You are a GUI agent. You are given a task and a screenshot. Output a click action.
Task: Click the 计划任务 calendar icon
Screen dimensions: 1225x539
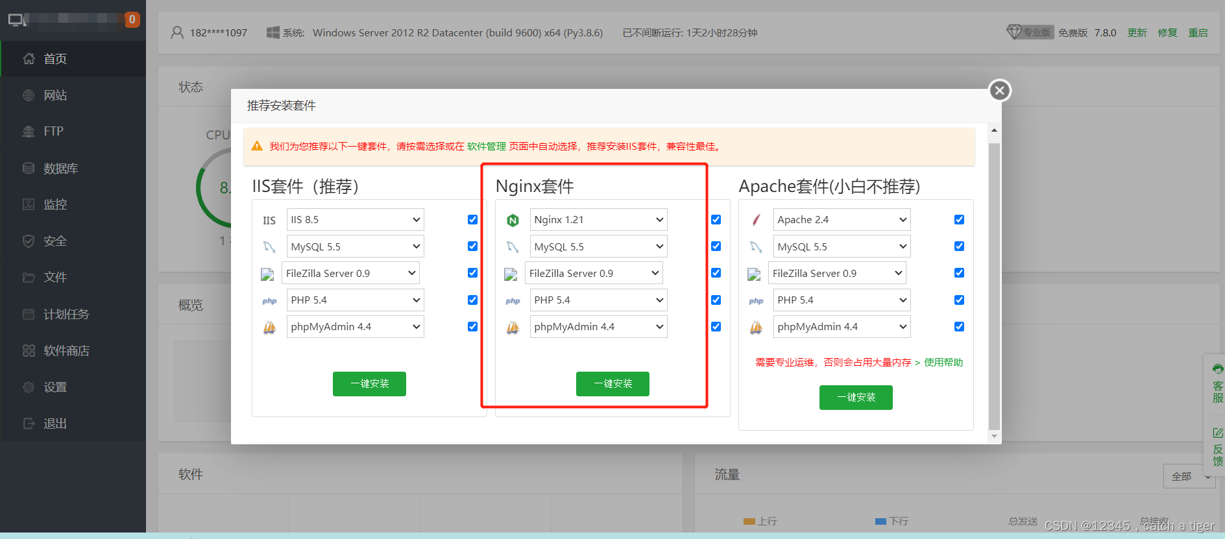click(29, 315)
